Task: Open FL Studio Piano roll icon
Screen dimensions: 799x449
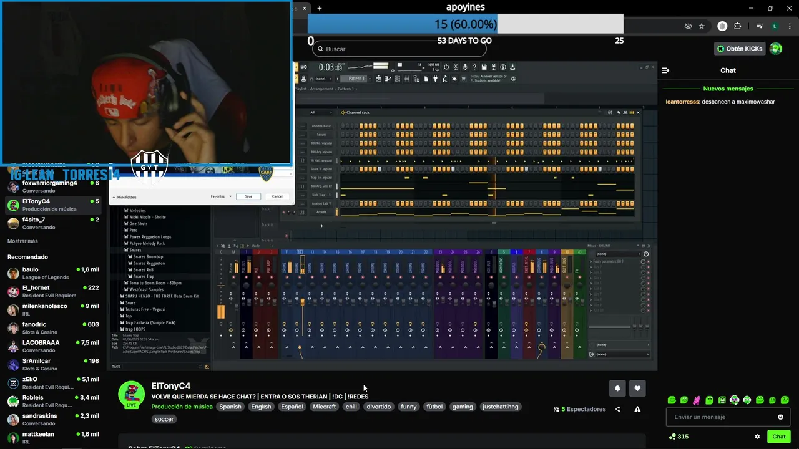Action: point(388,78)
